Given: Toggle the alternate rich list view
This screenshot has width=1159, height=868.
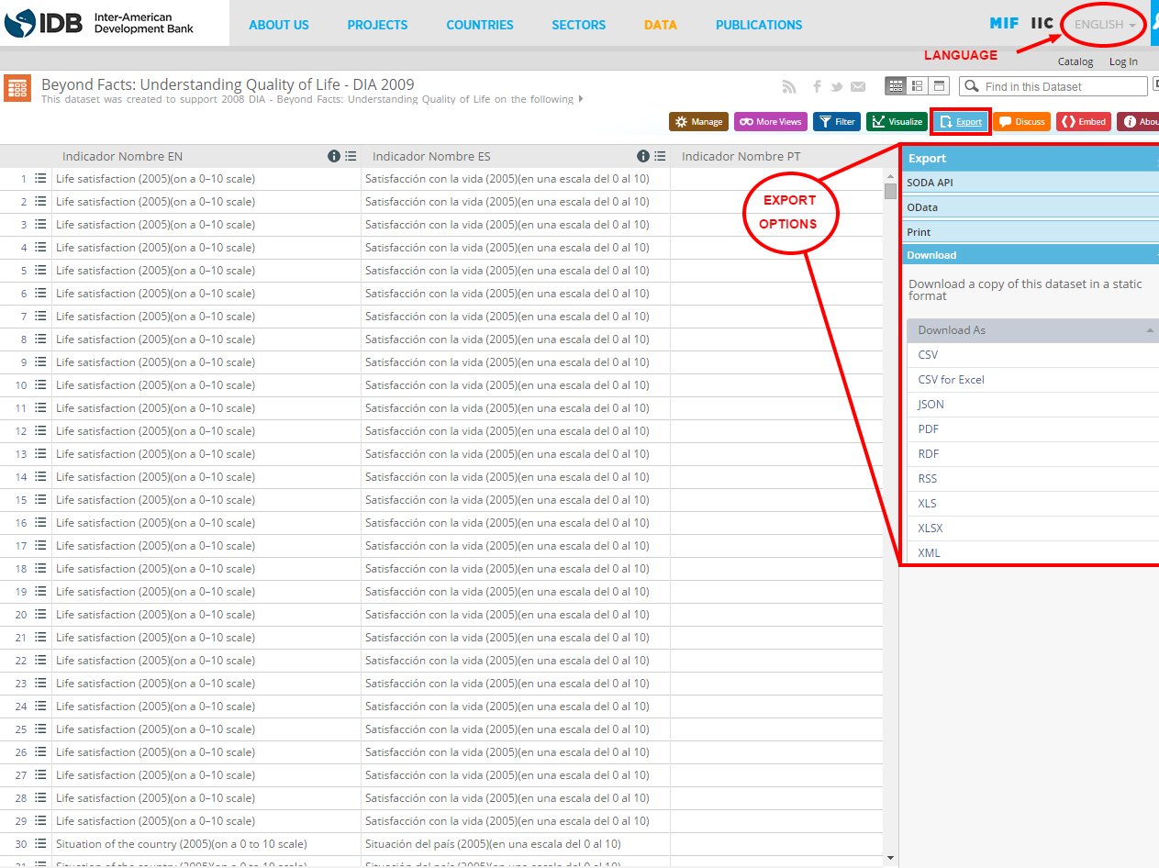Looking at the screenshot, I should click(x=917, y=85).
